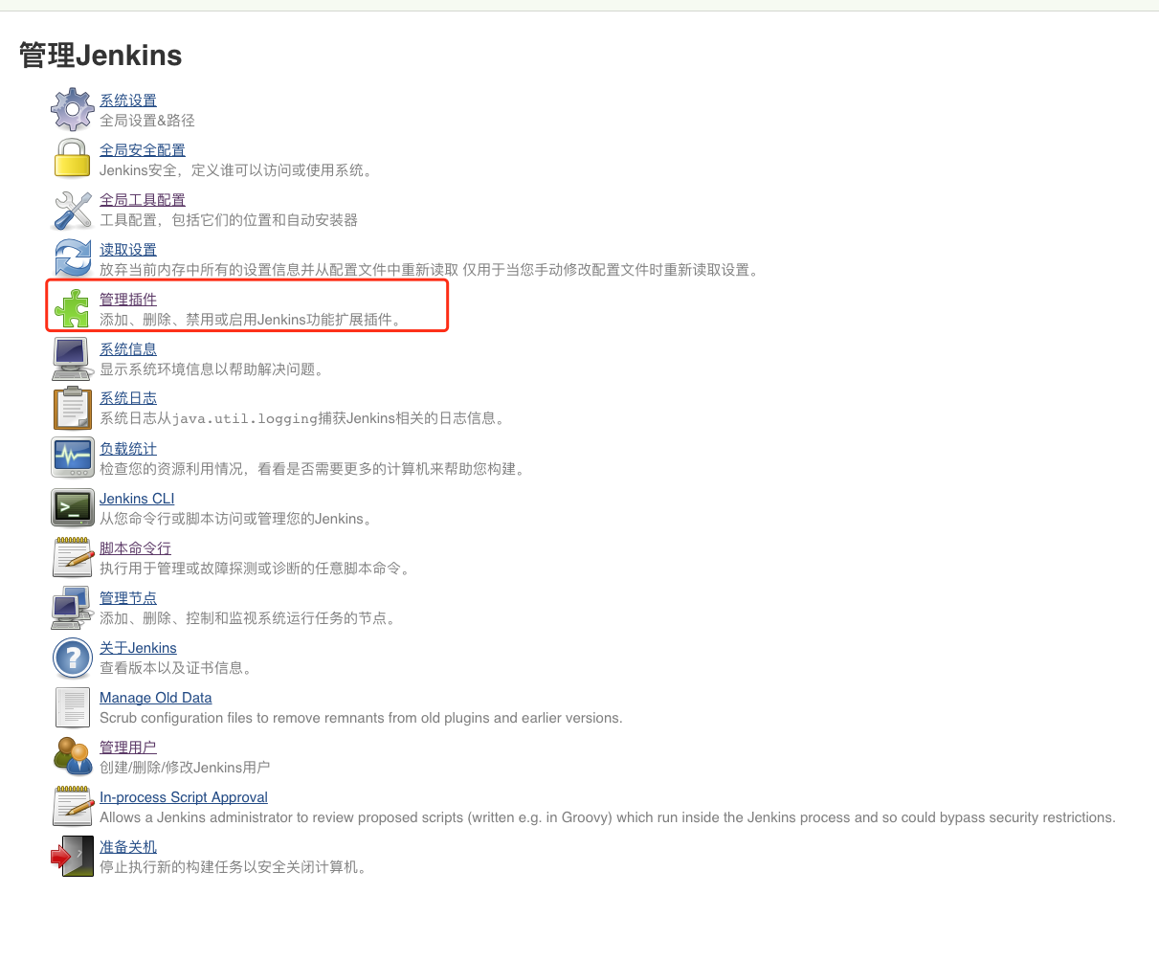Click the clipboard icon for 系统日志

coord(73,408)
